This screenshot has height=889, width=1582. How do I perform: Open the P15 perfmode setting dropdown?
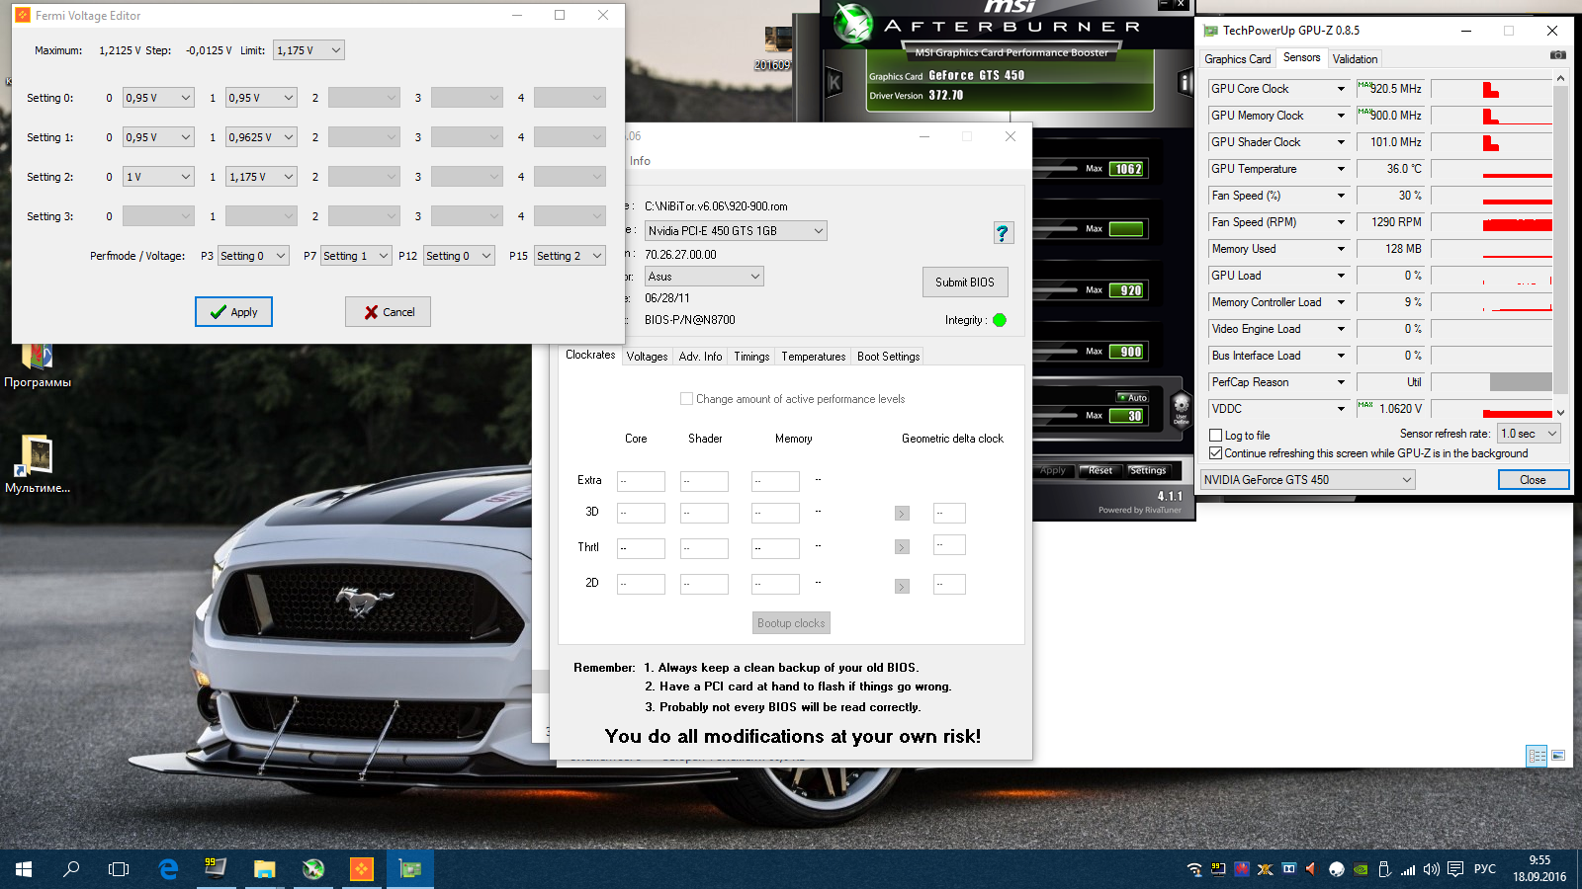(570, 256)
